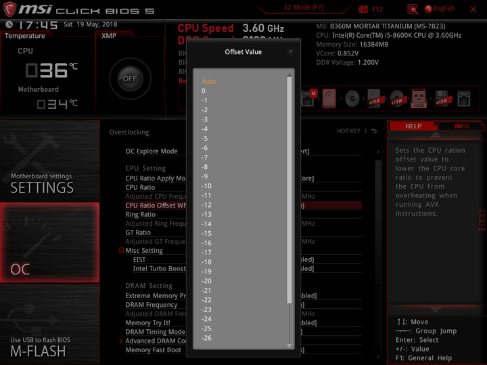Expand Advanced DRAM Configuration submenu

156,341
